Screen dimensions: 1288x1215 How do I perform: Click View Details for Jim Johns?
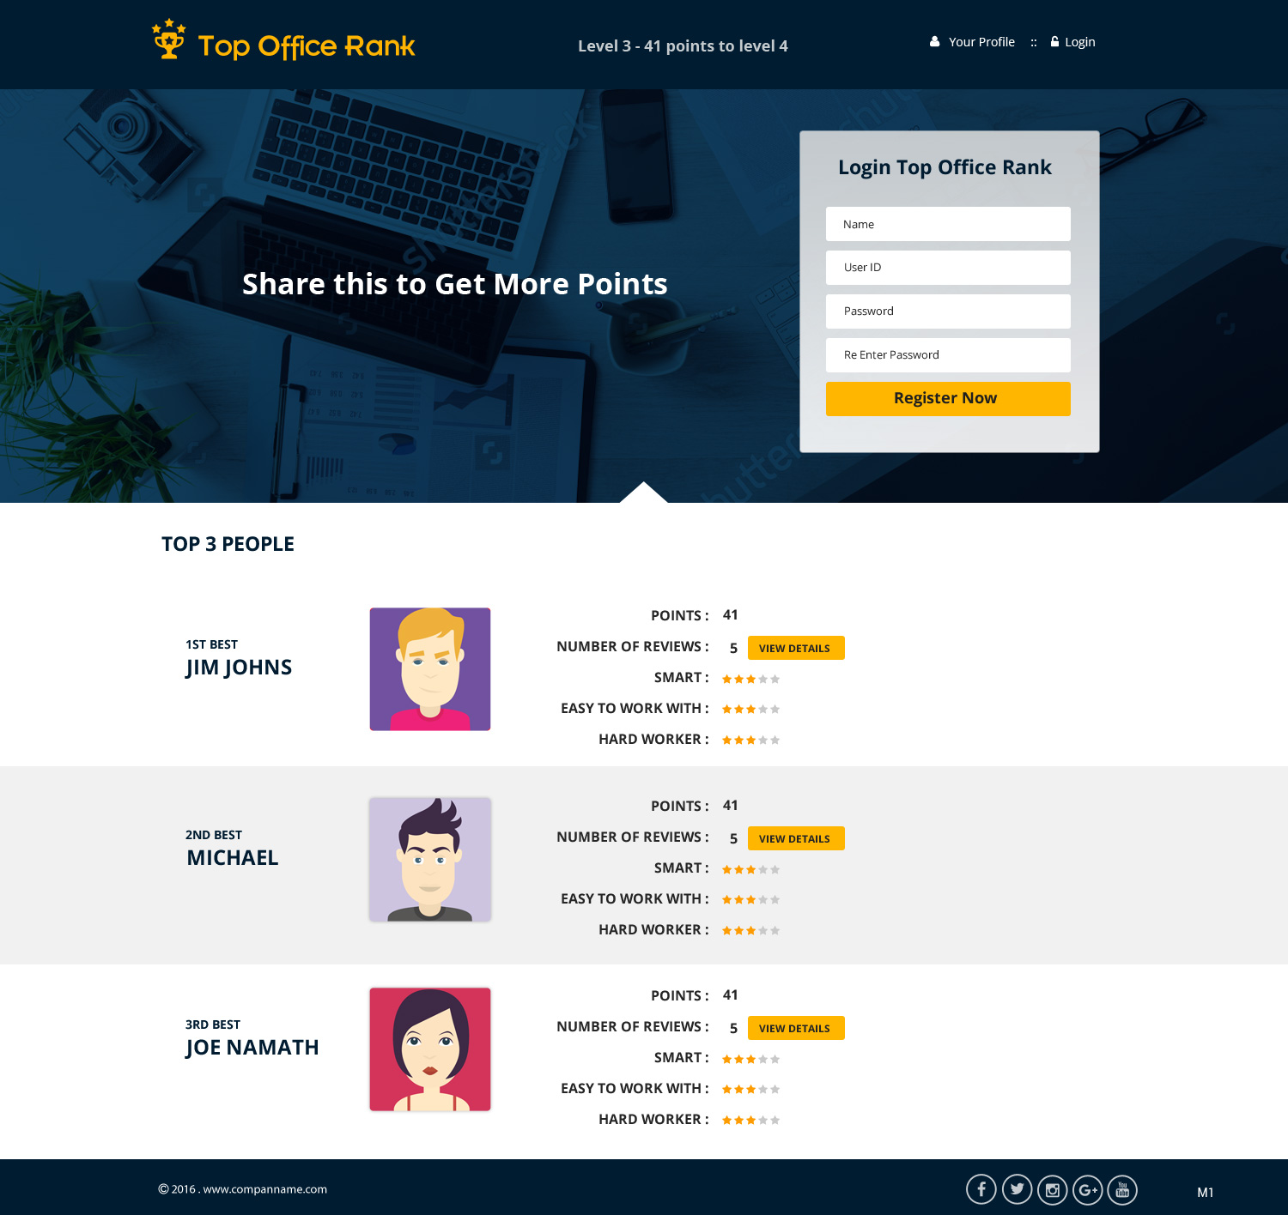[795, 649]
